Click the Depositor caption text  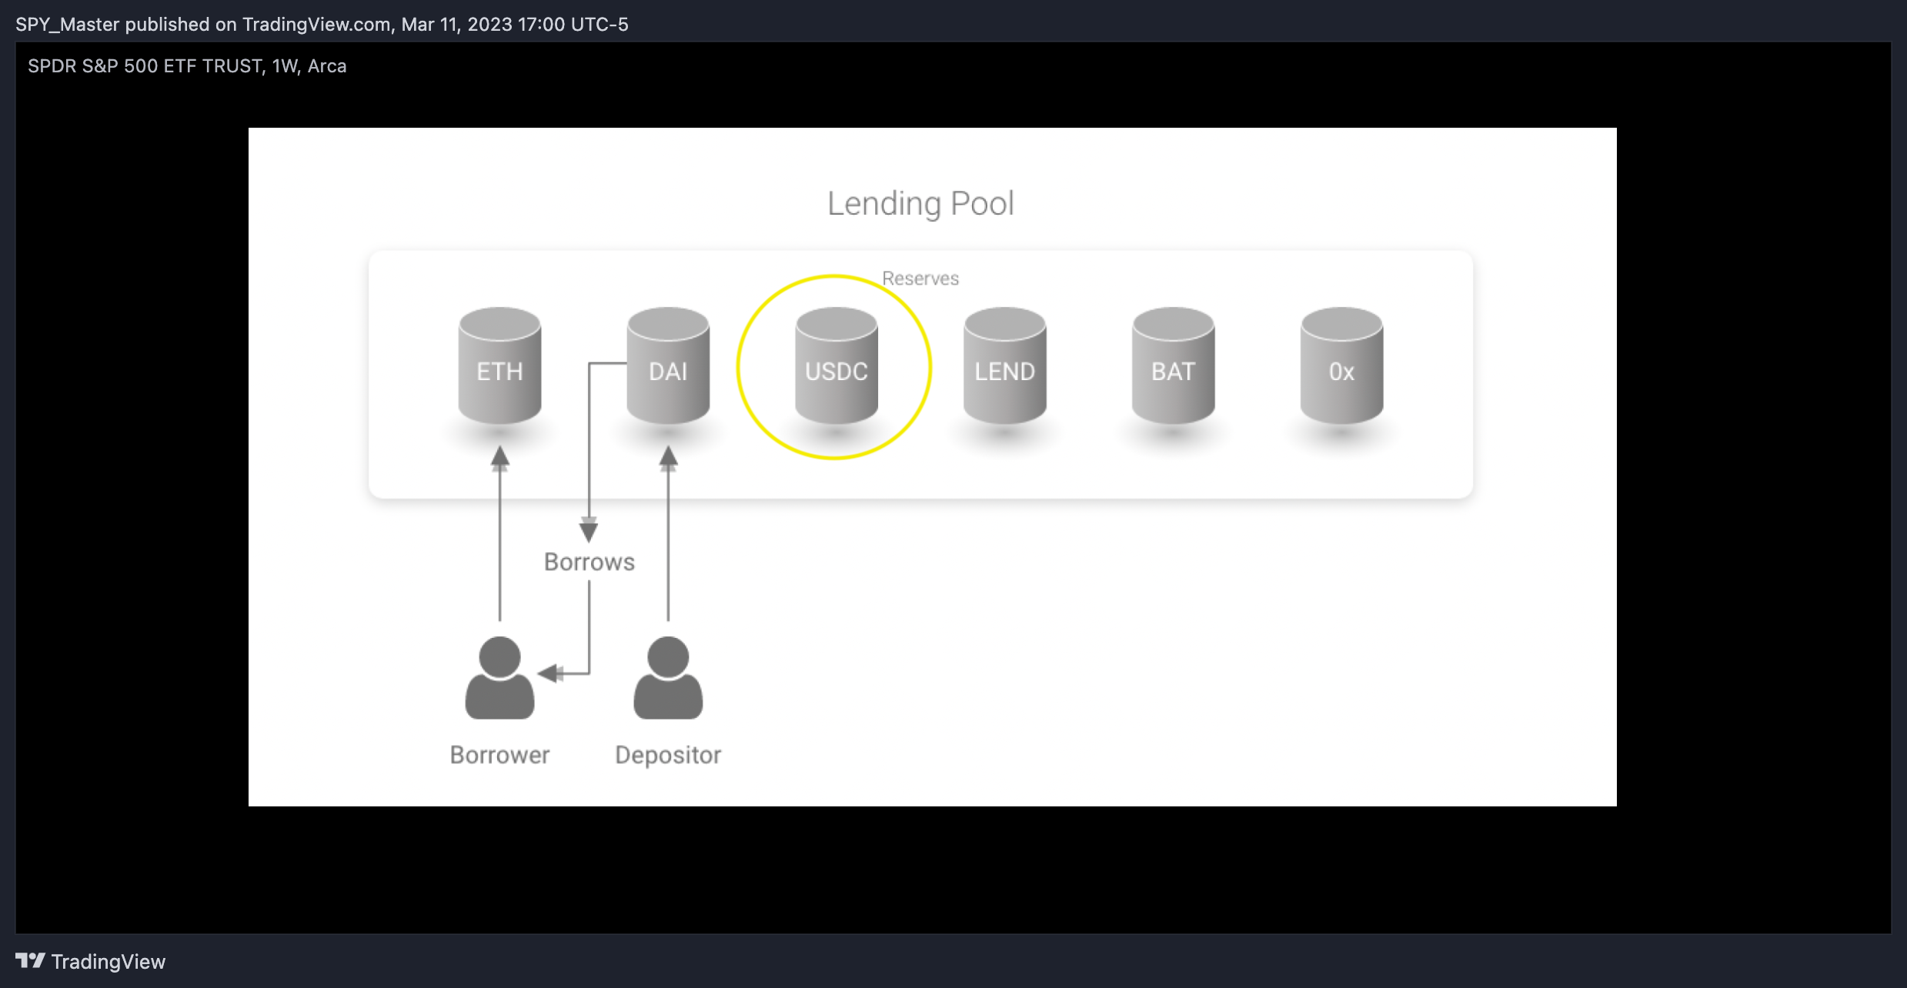668,755
